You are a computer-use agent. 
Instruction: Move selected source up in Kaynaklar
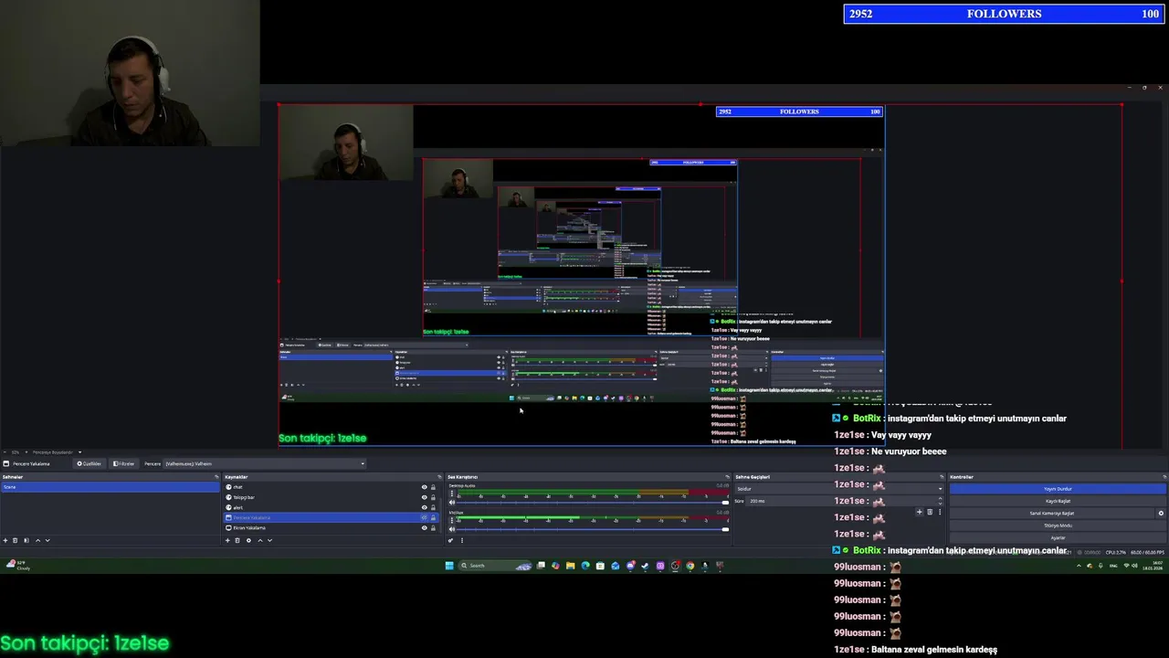click(x=260, y=540)
